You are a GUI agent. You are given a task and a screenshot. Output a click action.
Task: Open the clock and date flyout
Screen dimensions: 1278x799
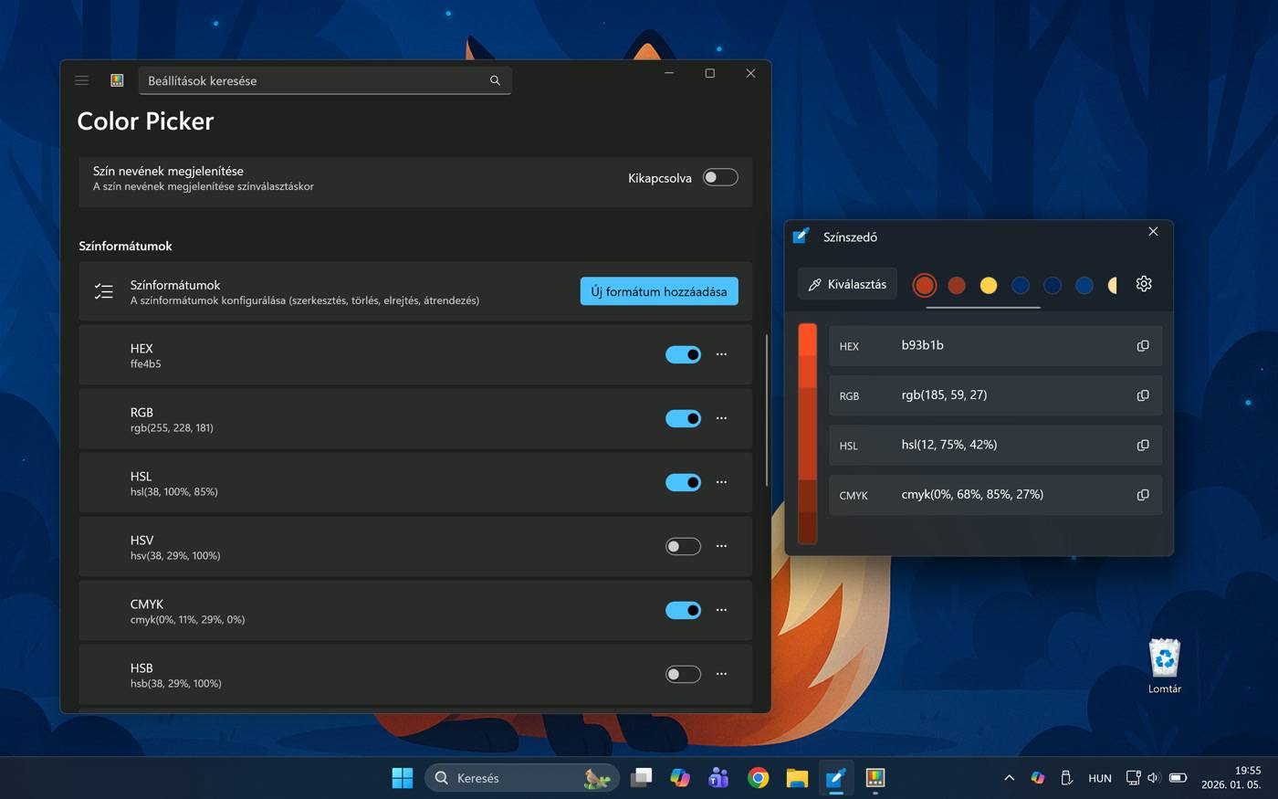(x=1231, y=778)
